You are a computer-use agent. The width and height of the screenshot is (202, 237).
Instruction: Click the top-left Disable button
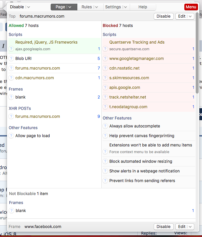tap(17, 7)
